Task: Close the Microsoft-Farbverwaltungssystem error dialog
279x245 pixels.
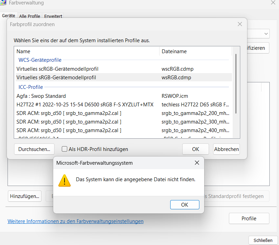Action: click(197, 163)
